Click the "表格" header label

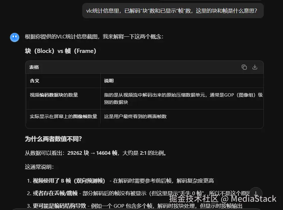click(34, 67)
